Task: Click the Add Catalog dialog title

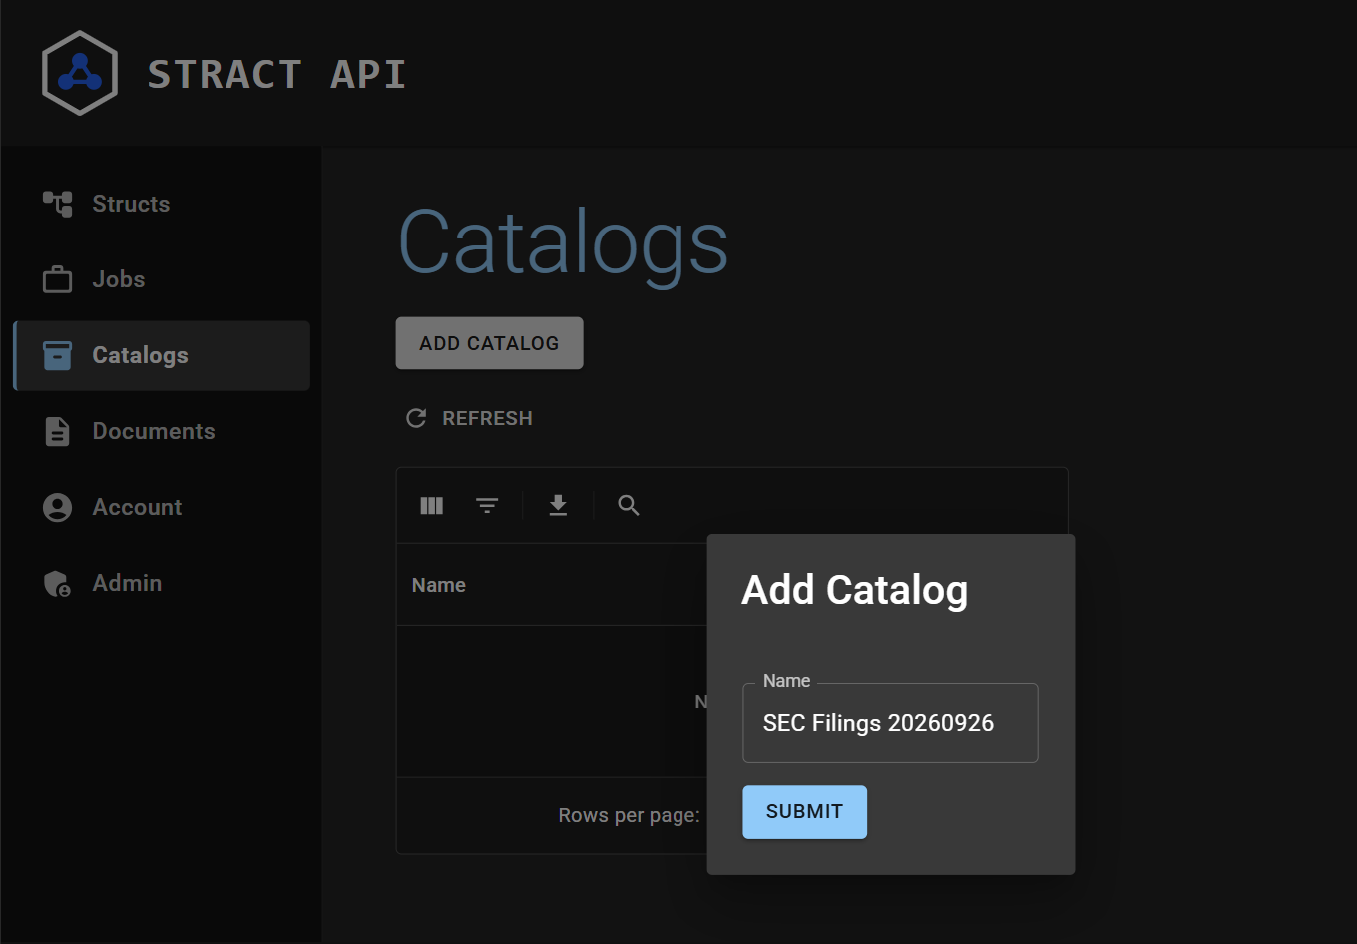Action: (855, 590)
